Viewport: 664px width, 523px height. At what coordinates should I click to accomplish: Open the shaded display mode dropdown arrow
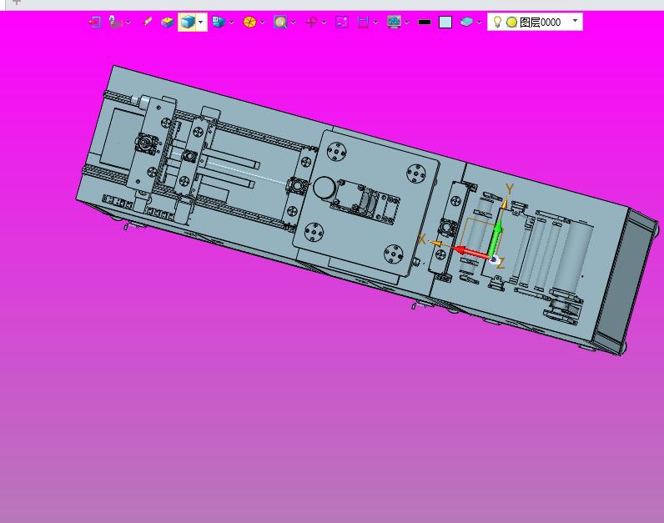pyautogui.click(x=201, y=22)
